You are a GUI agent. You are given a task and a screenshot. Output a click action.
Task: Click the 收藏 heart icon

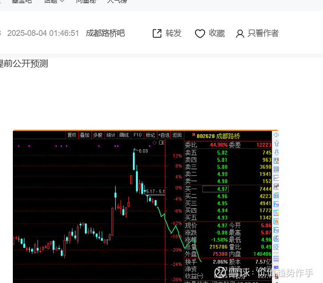click(x=200, y=34)
